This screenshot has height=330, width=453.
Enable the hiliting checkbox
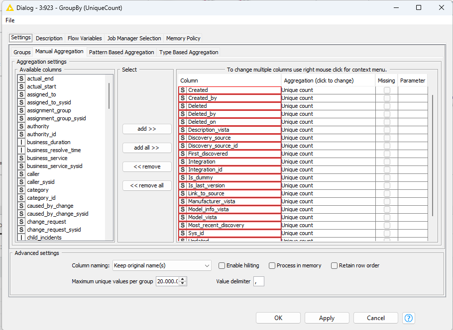(222, 265)
